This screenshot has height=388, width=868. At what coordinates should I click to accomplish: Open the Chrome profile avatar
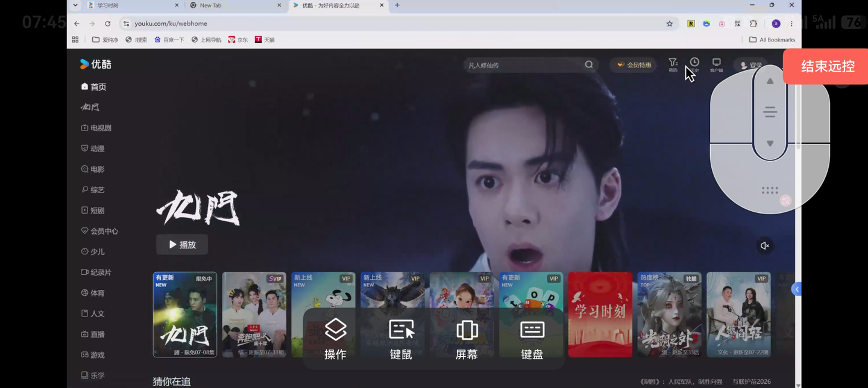point(776,23)
